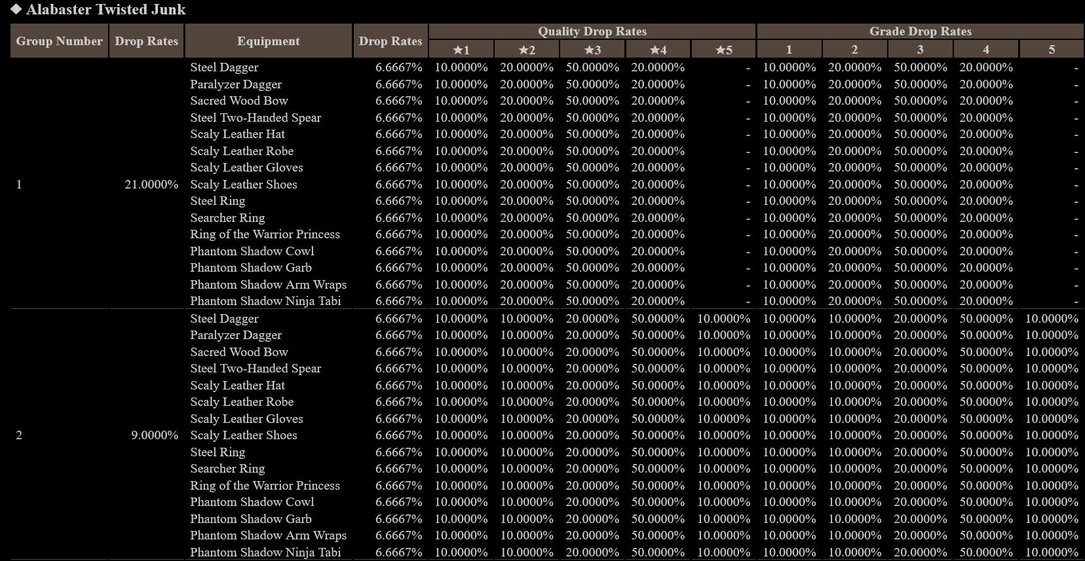1085x561 pixels.
Task: Select the ★2 quality column header
Action: pos(527,49)
